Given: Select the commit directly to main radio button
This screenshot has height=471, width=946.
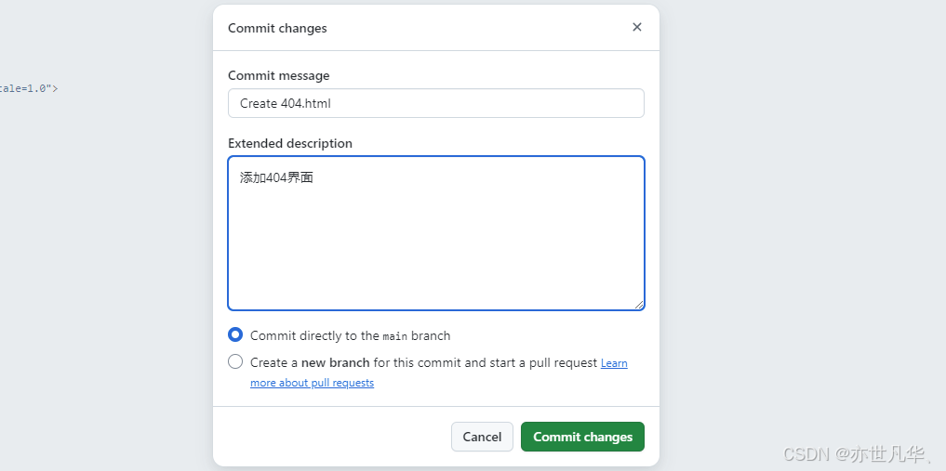Looking at the screenshot, I should tap(235, 334).
